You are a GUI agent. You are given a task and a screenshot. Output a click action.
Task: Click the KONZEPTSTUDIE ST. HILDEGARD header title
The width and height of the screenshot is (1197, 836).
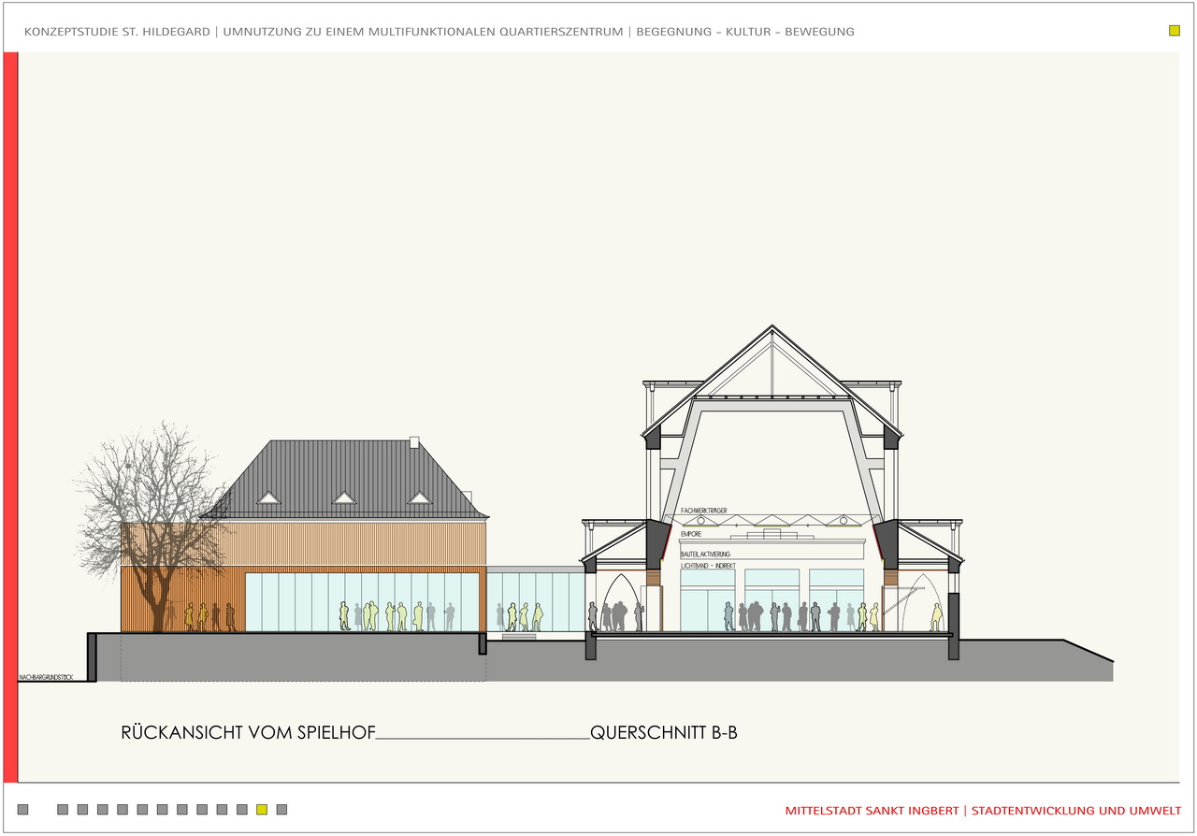coord(119,32)
